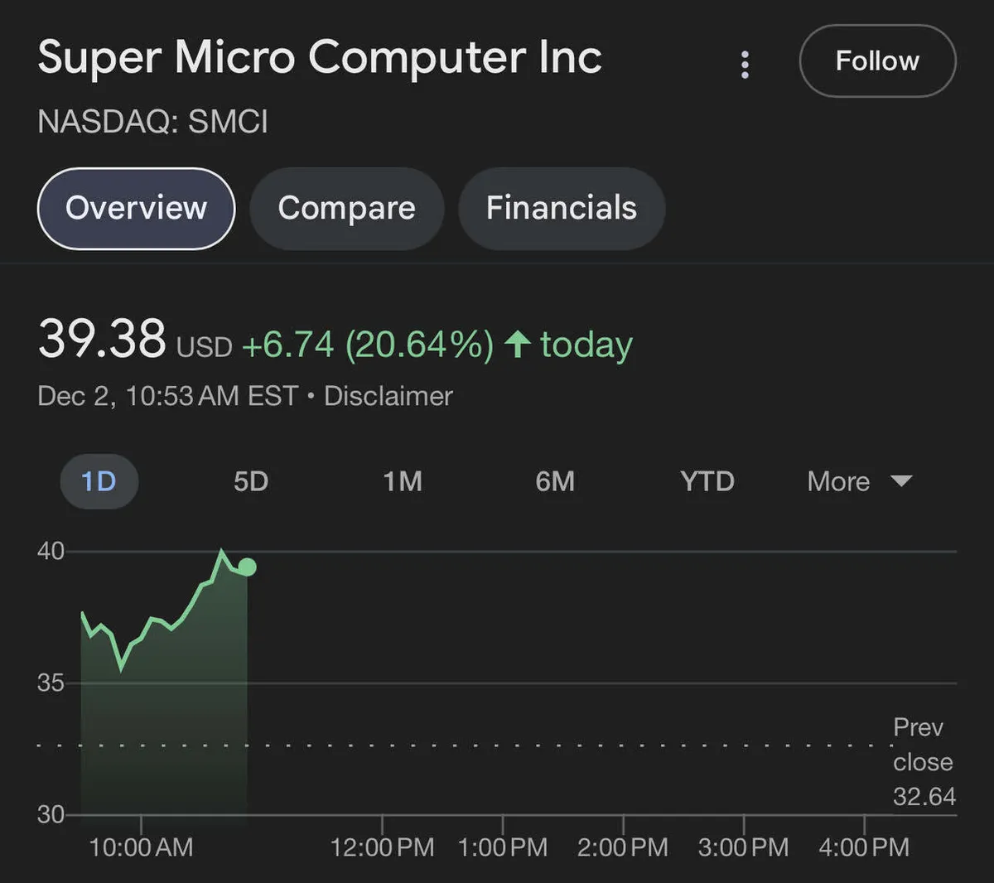Click the 12:00 PM marker on chart axis

[x=382, y=847]
